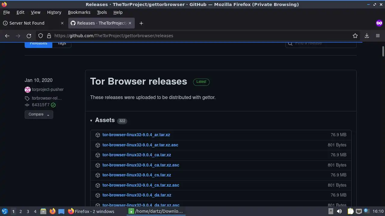Click the Find a release search field
The image size is (385, 216).
point(321,44)
